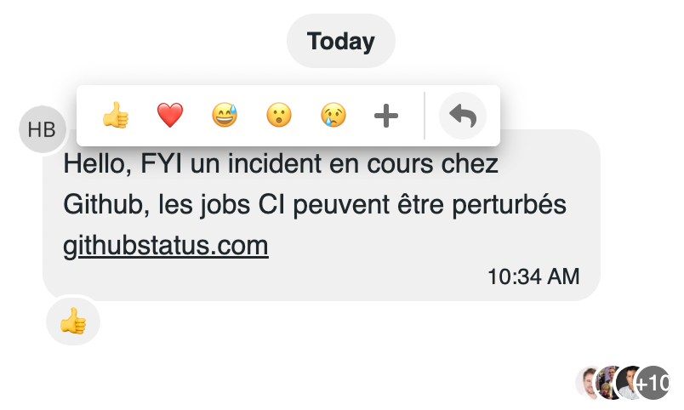The image size is (684, 410).
Task: Click the 10:34 AM timestamp
Action: (533, 276)
